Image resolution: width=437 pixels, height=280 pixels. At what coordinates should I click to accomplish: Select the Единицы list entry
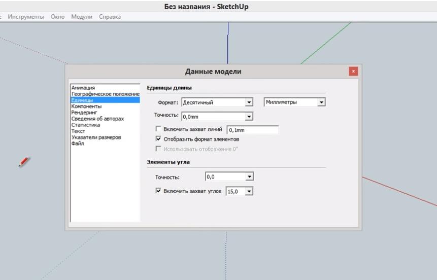pos(106,100)
